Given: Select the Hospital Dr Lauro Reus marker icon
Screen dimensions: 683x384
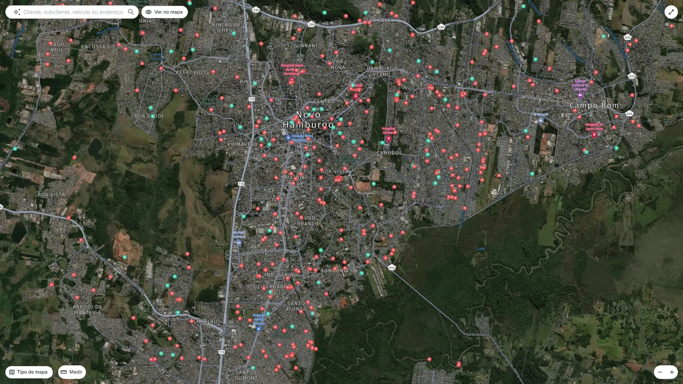Looking at the screenshot, I should click(x=594, y=135).
